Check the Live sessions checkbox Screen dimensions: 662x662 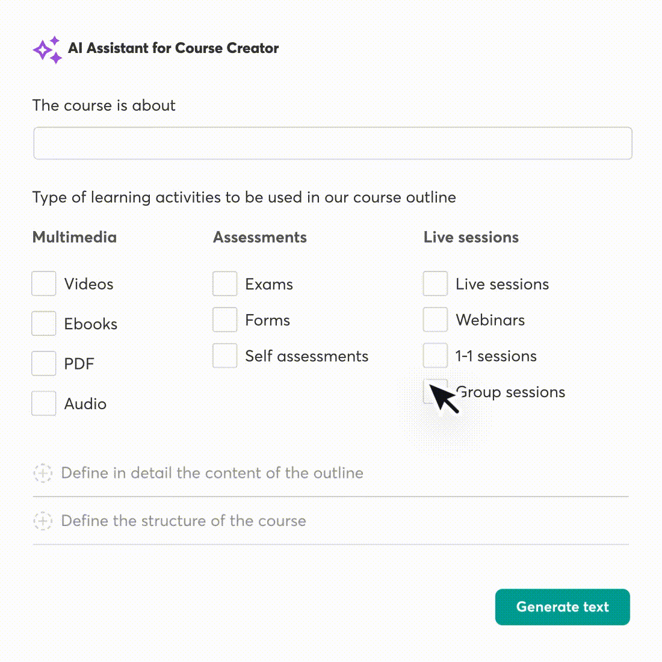(x=435, y=283)
